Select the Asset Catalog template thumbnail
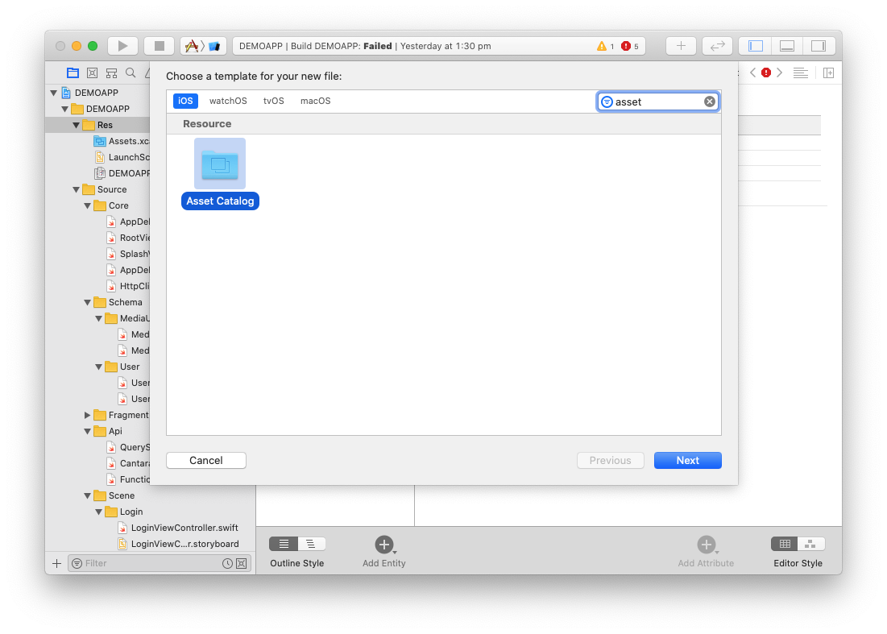887x634 pixels. click(220, 164)
